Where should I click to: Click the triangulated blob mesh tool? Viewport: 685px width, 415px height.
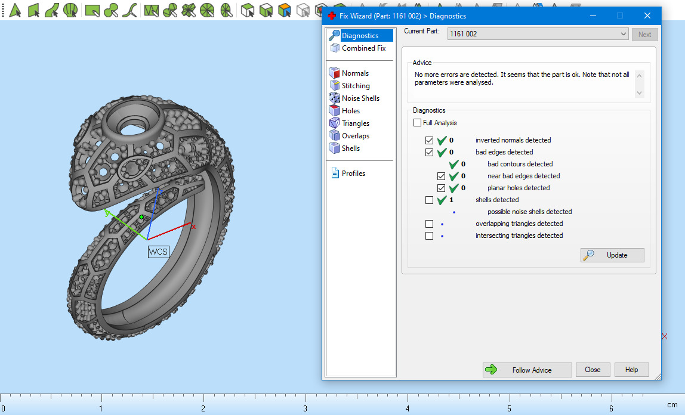click(x=170, y=10)
